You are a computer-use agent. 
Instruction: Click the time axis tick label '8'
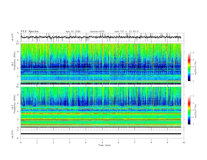pyautogui.click(x=151, y=142)
